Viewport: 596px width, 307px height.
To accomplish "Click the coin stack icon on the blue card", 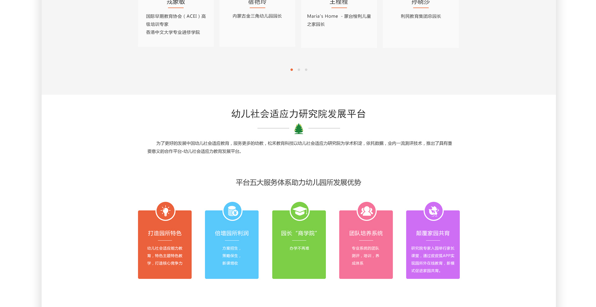I will 232,211.
